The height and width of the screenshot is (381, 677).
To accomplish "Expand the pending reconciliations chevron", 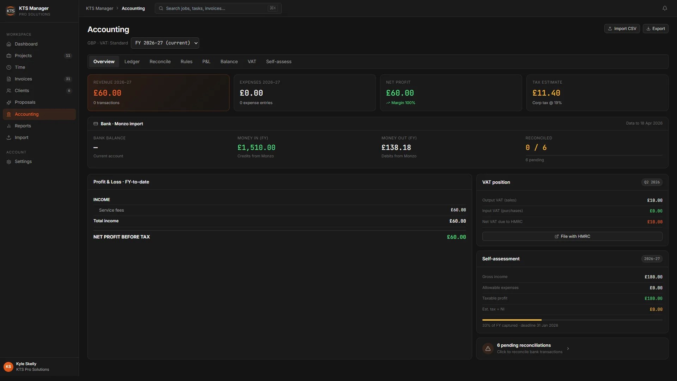I will 568,349.
